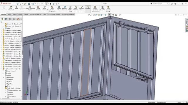The image size is (188, 105).
Task: Open dropdown arrow beside New document icon
Action: (x=22, y=4)
